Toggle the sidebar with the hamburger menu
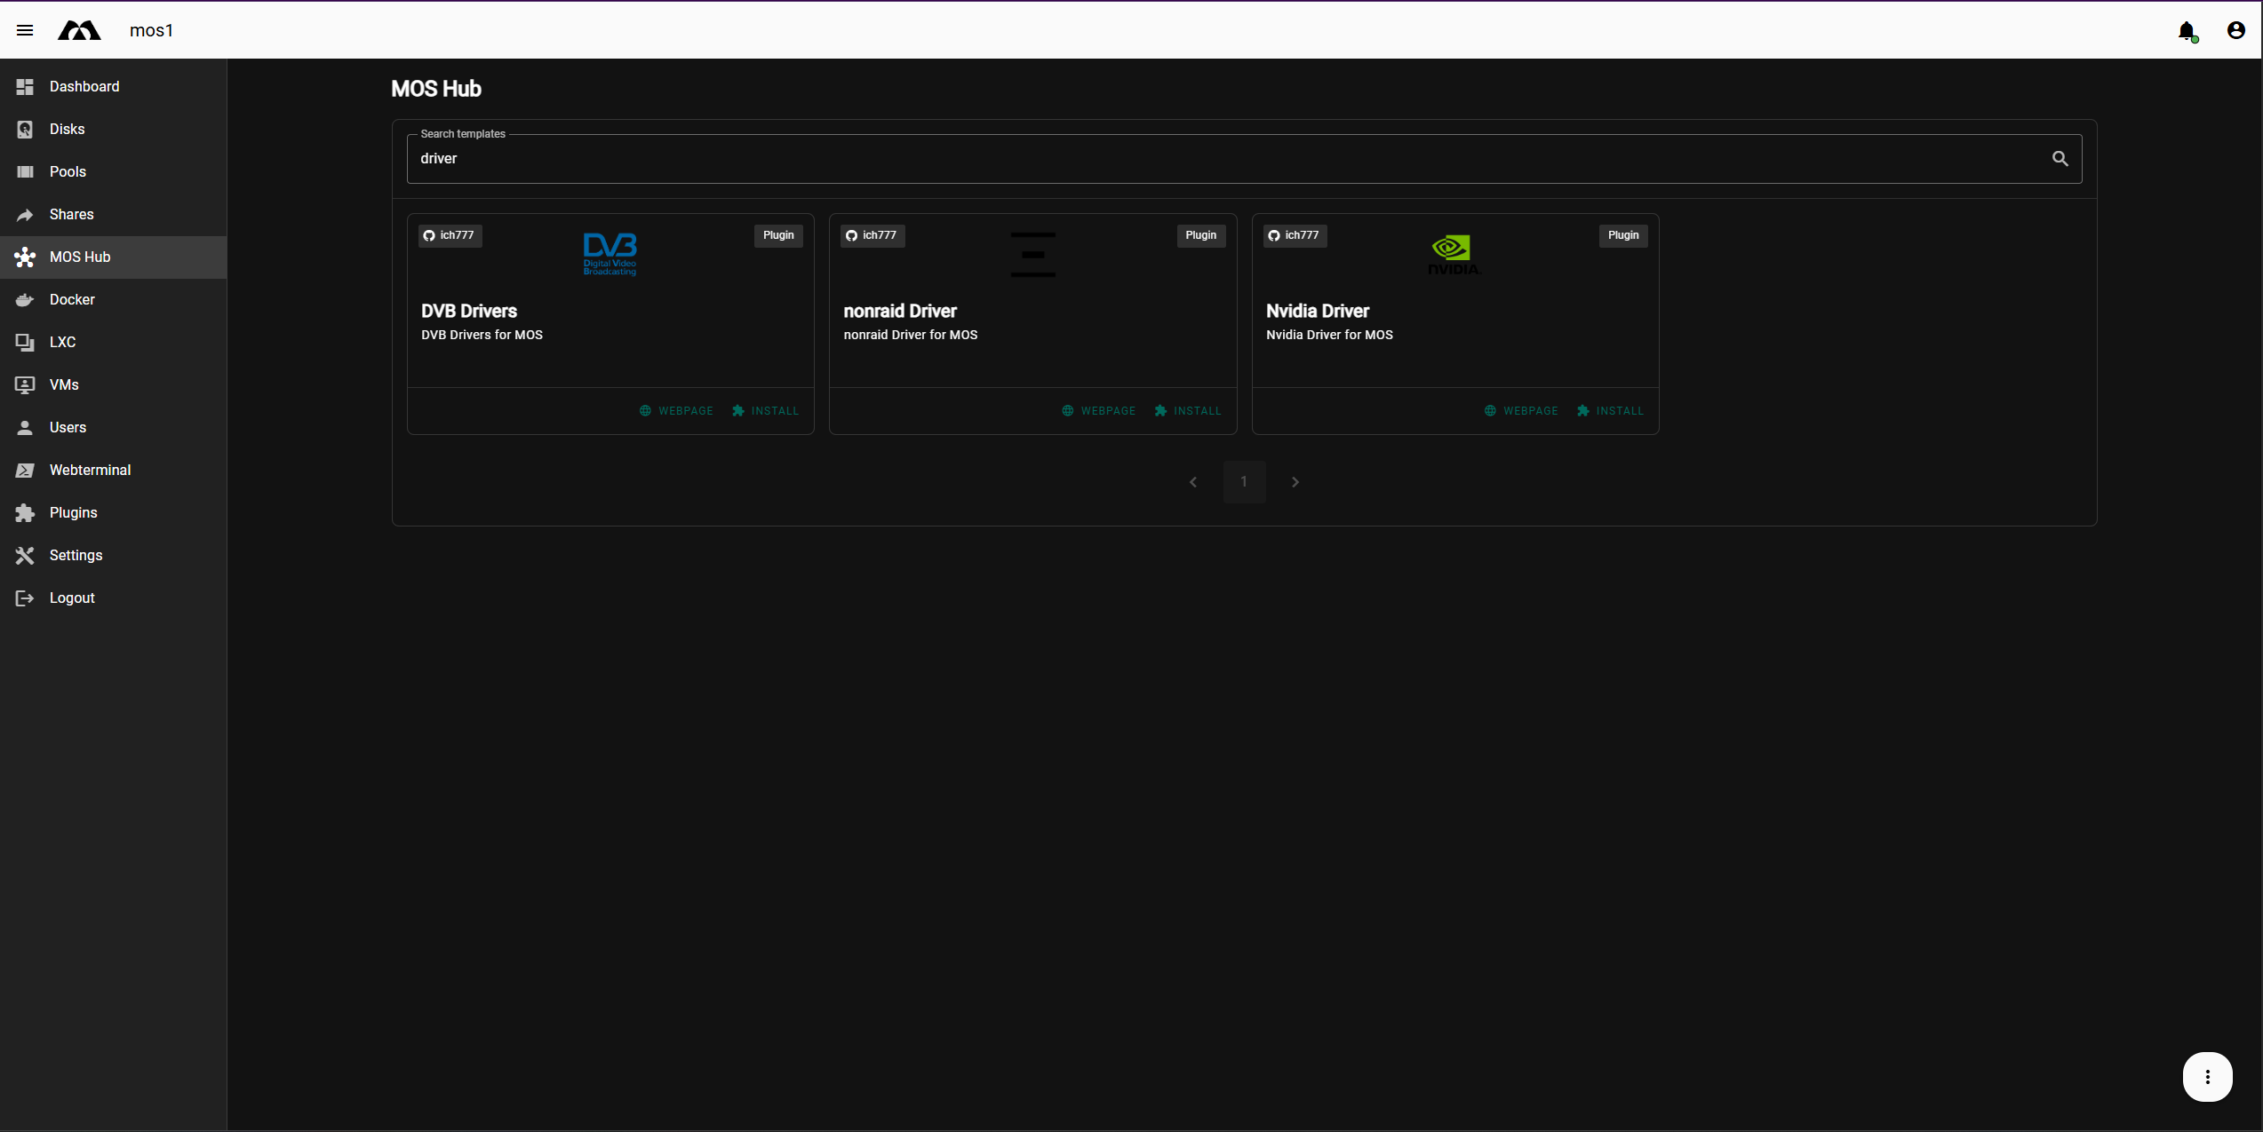The width and height of the screenshot is (2263, 1132). pos(25,29)
